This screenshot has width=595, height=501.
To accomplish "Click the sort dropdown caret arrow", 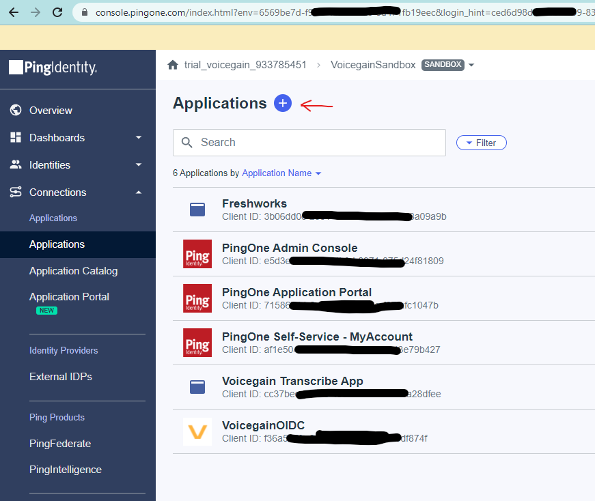I will pos(318,173).
